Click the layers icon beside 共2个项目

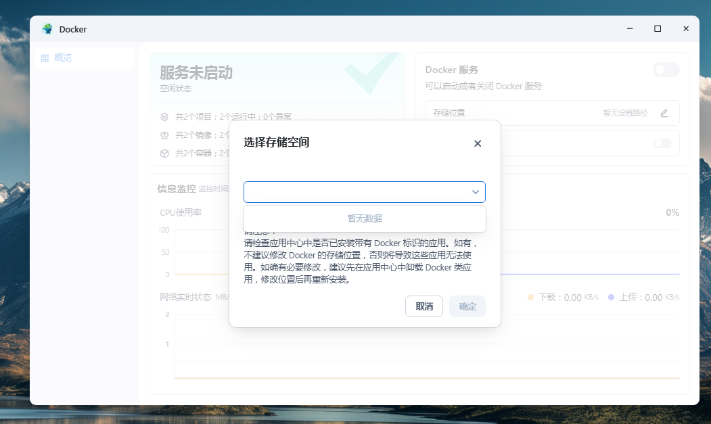click(x=164, y=117)
